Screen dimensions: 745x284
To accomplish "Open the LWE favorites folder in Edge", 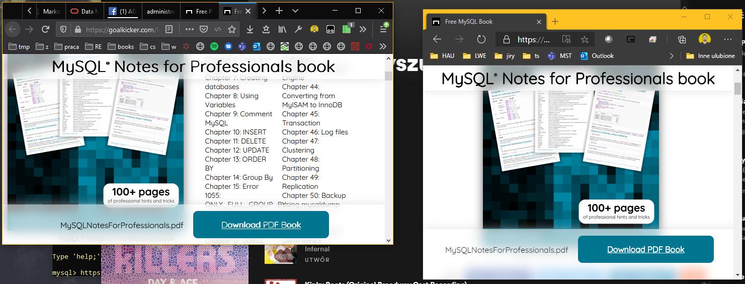I will click(474, 56).
